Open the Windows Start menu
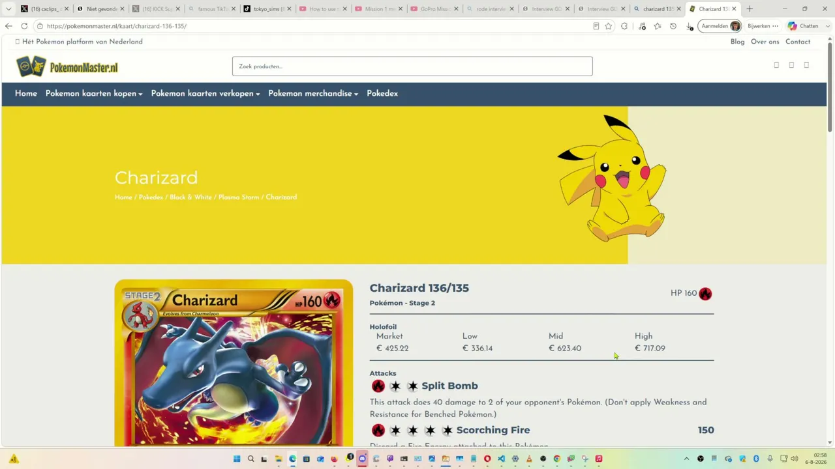The width and height of the screenshot is (835, 469). pyautogui.click(x=237, y=459)
